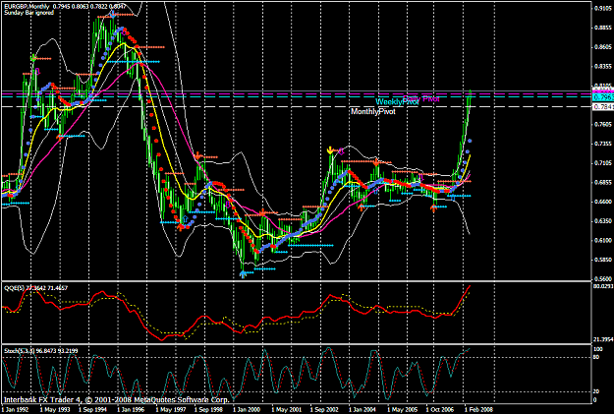The width and height of the screenshot is (614, 414).
Task: Click the 80 level on Stochastic scale
Action: [x=596, y=357]
